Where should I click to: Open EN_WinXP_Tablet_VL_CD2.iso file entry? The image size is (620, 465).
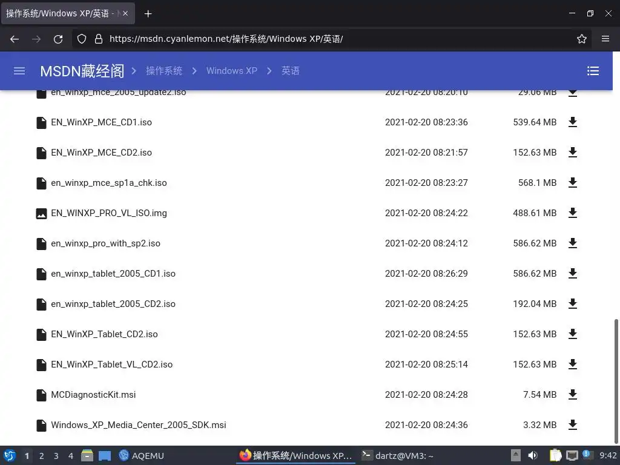tap(112, 364)
